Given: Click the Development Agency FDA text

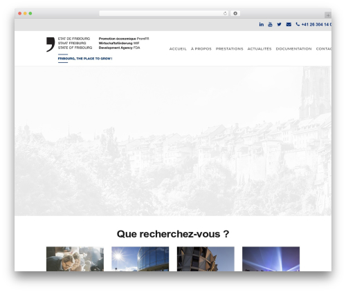Looking at the screenshot, I should (119, 48).
